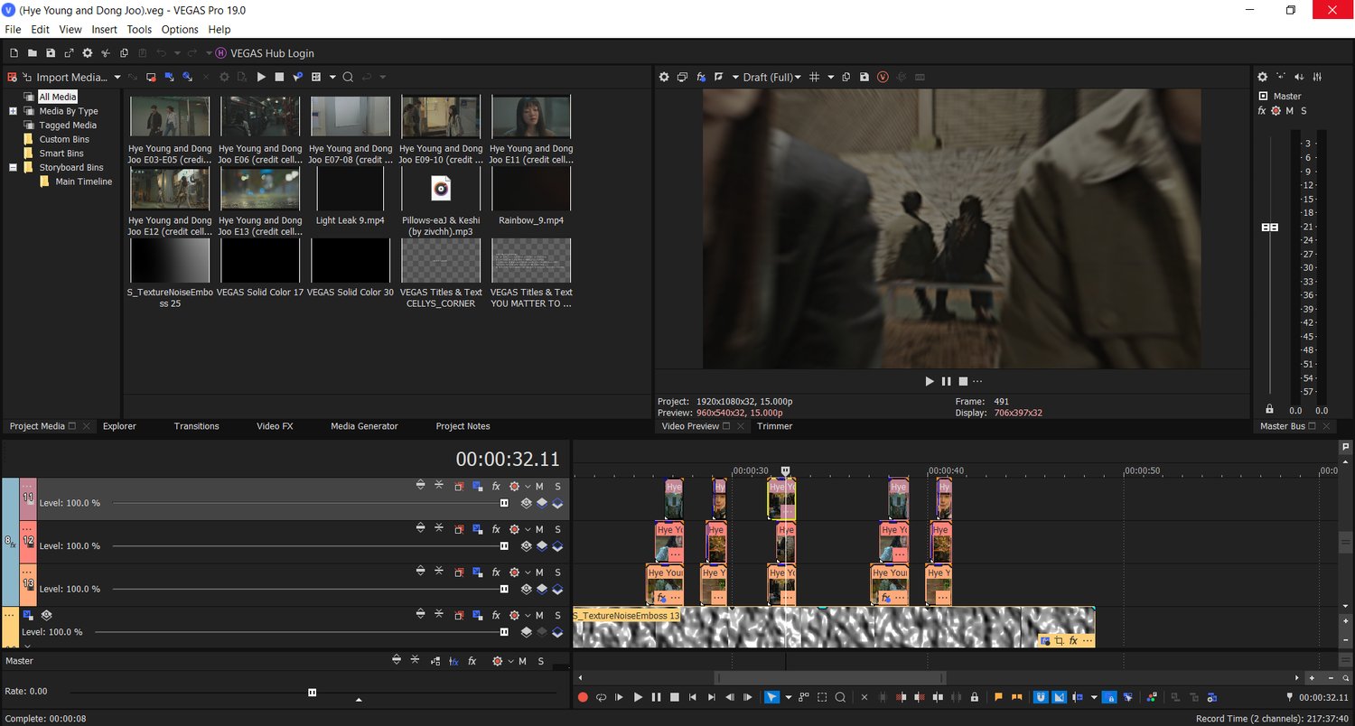Image resolution: width=1355 pixels, height=726 pixels.
Task: Open Master FX in mixer panel
Action: [1262, 111]
